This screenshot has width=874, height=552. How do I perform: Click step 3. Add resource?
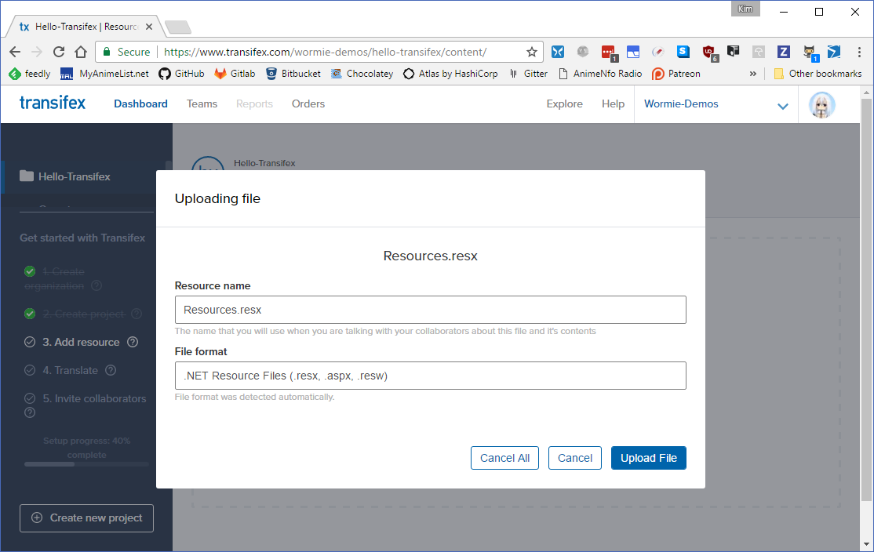(81, 342)
